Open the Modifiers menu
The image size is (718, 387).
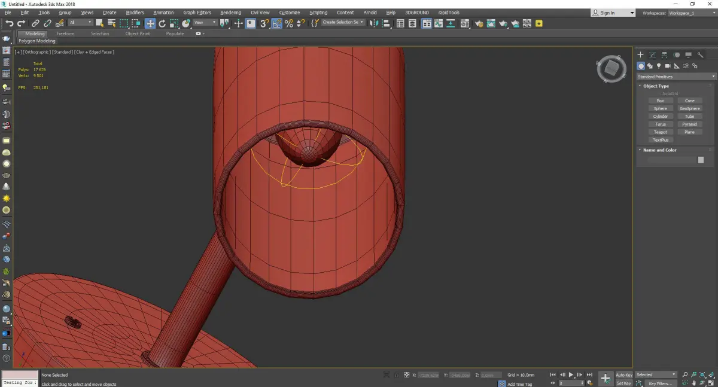click(x=135, y=13)
